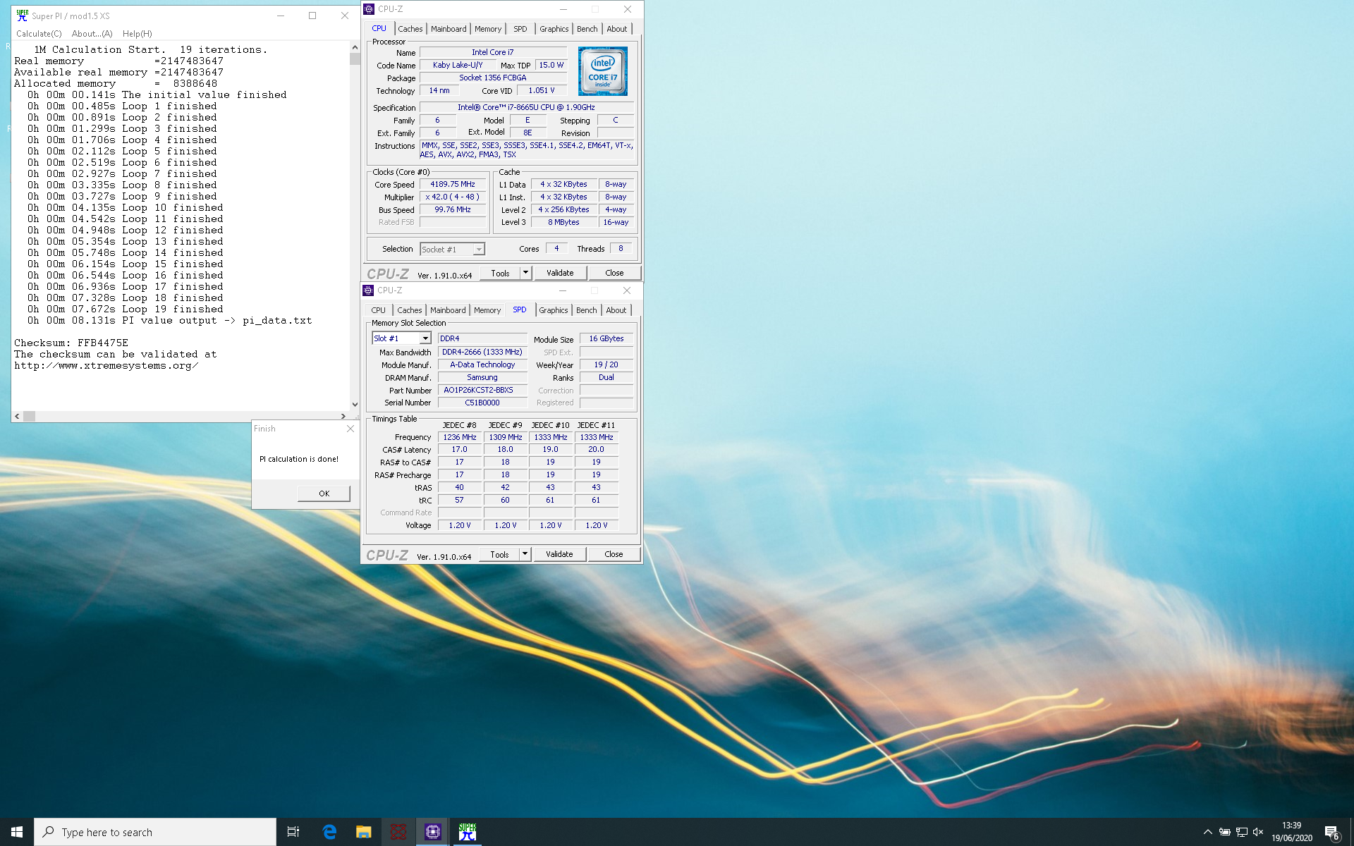Open File Explorer from the taskbar
1354x846 pixels.
click(x=363, y=832)
